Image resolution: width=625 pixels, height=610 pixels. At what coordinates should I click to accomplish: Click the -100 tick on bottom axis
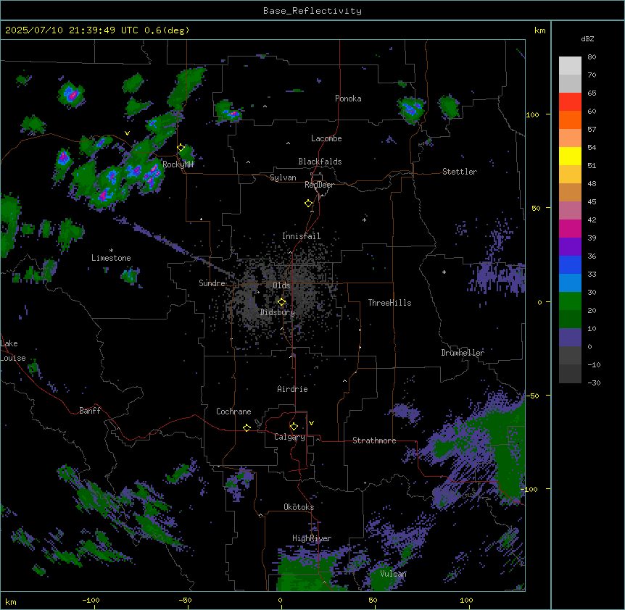point(91,600)
